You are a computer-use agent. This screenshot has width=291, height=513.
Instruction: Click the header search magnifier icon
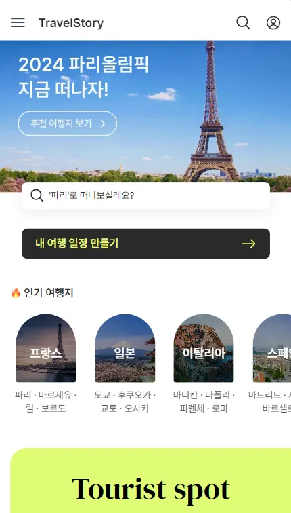click(243, 23)
